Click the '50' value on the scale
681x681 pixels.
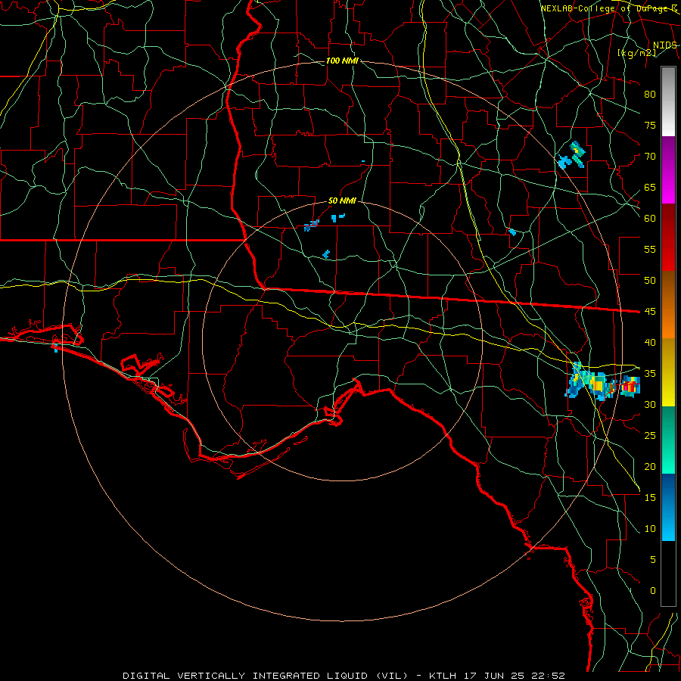click(650, 281)
